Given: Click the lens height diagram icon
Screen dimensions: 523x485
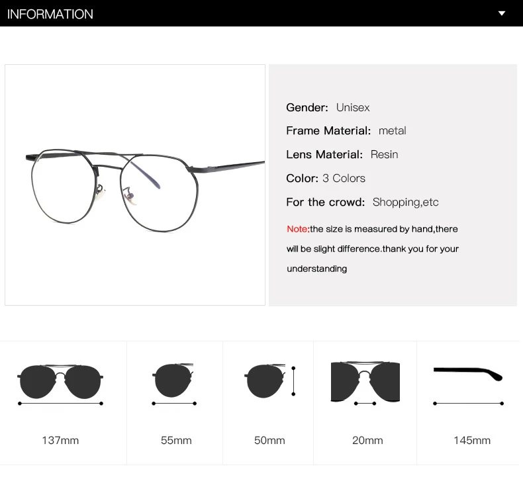Looking at the screenshot, I should point(270,380).
